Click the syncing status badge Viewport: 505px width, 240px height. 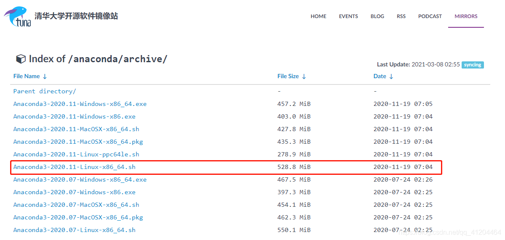click(x=473, y=65)
